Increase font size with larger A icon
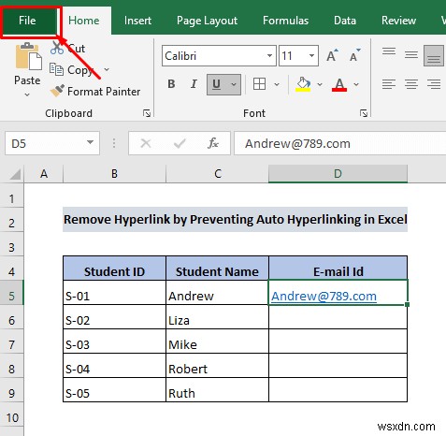This screenshot has width=446, height=436. tap(332, 56)
